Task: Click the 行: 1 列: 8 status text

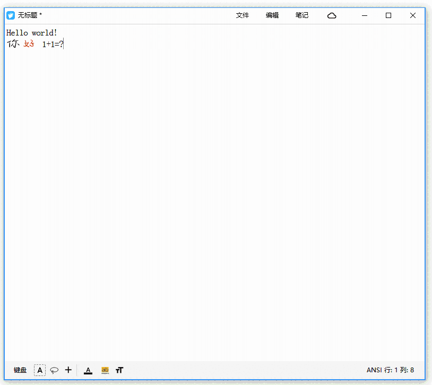Action: [x=399, y=370]
